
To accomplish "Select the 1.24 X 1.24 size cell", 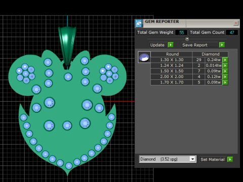I will (x=172, y=65).
